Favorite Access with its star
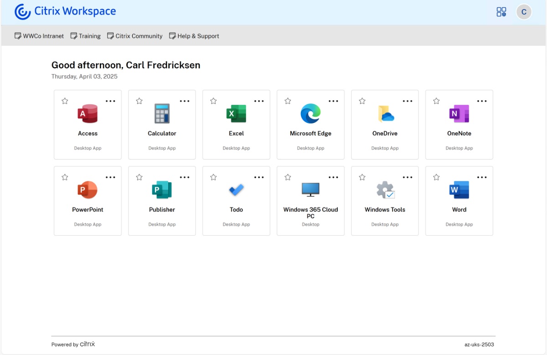This screenshot has width=547, height=355. pos(65,101)
